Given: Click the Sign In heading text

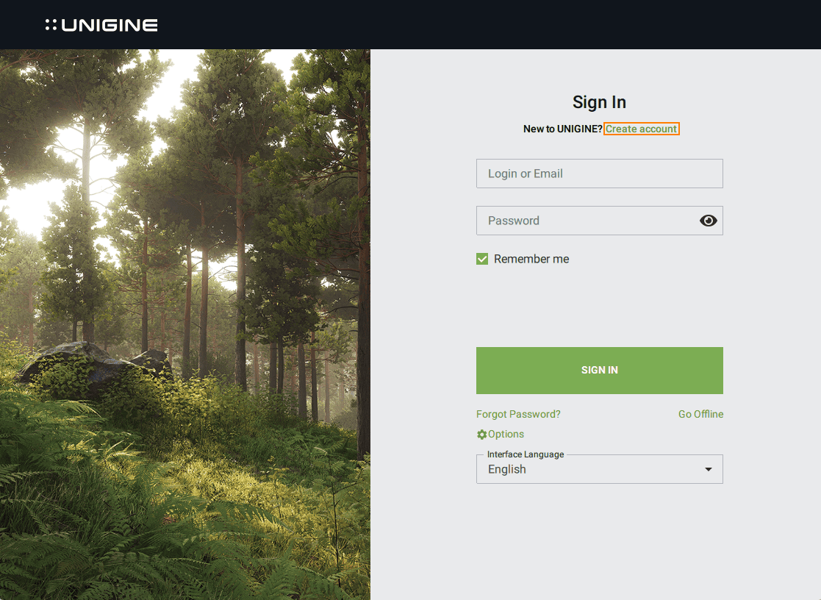Looking at the screenshot, I should 599,102.
